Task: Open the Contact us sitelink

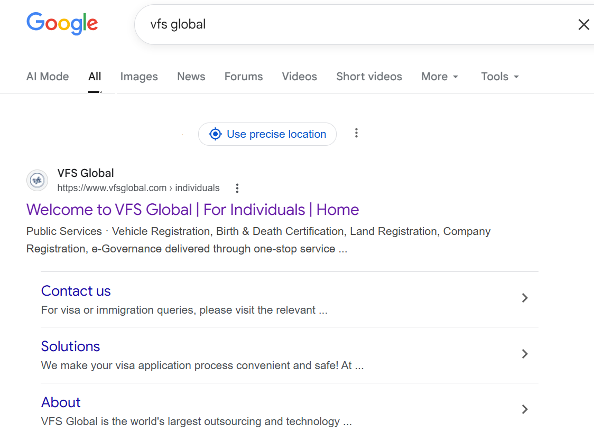Action: pos(76,290)
